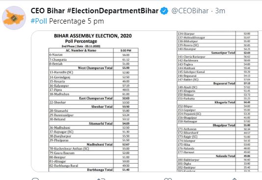
Task: Click the reply icon below the tweet
Action: click(35, 179)
